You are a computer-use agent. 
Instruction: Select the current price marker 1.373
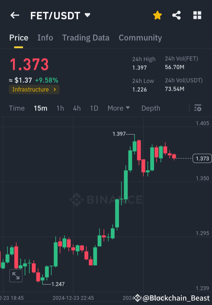tap(202, 158)
